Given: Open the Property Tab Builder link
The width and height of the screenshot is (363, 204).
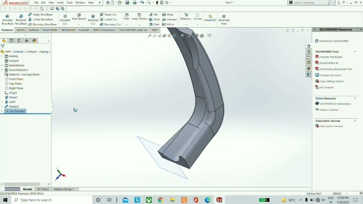Looking at the screenshot, I should point(331,57).
